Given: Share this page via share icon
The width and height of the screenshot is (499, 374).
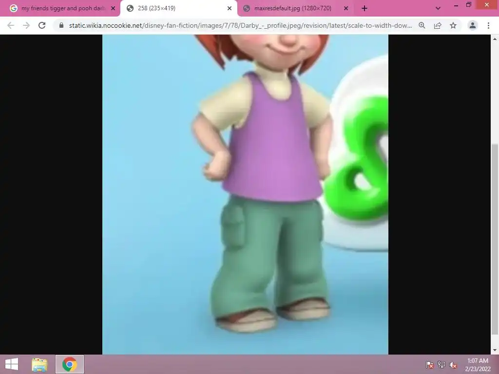Looking at the screenshot, I should pos(438,25).
